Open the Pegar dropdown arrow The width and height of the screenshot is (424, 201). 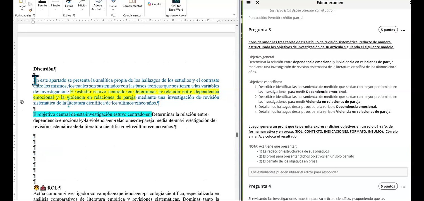click(x=22, y=9)
